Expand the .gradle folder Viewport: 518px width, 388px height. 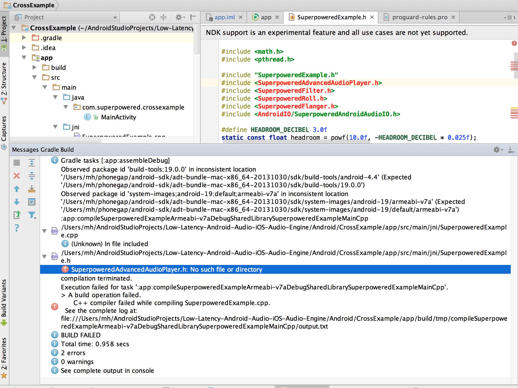click(24, 38)
